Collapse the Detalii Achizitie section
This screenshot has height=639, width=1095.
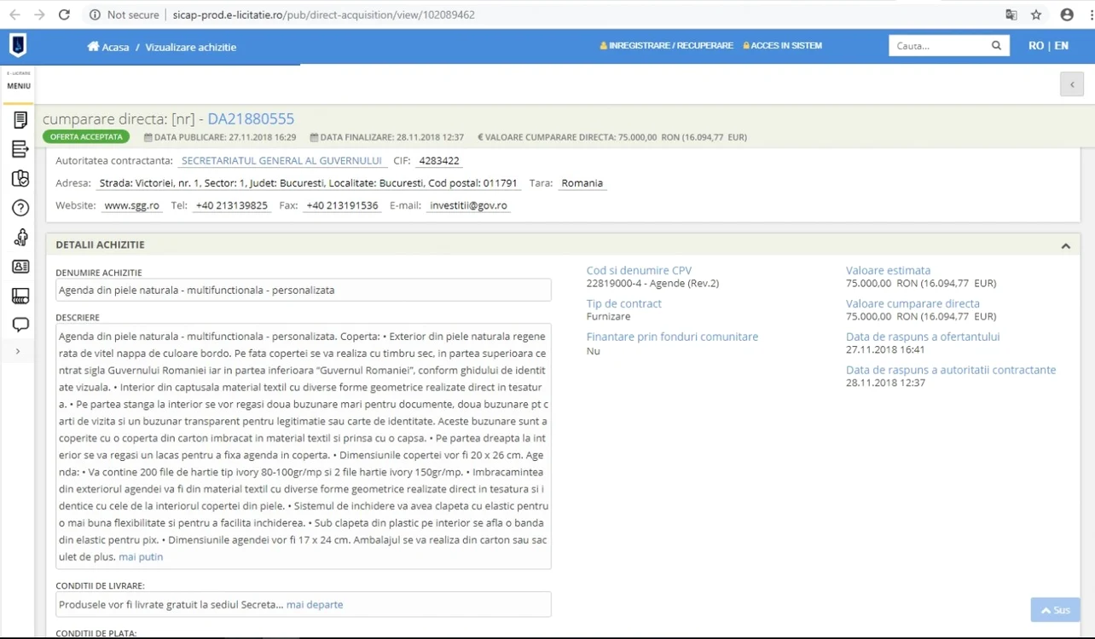click(1065, 245)
